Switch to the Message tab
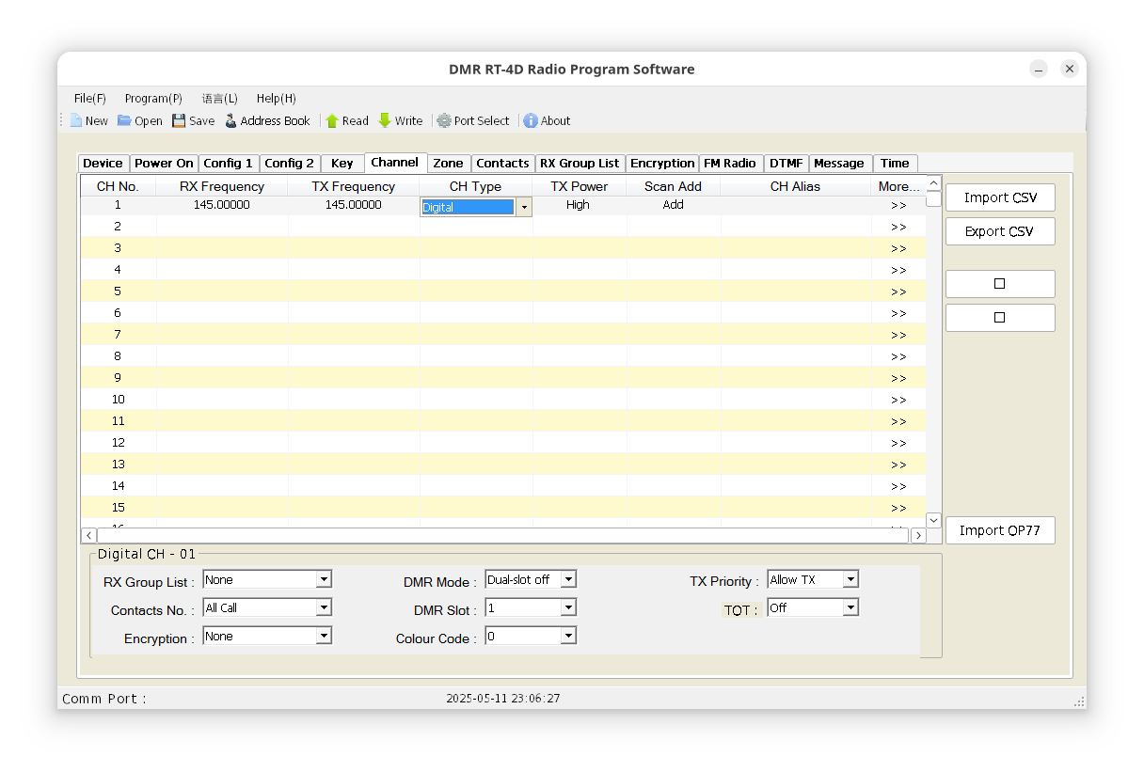The height and width of the screenshot is (772, 1144). point(839,164)
